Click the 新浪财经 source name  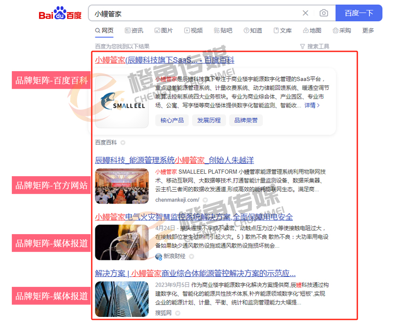(175, 256)
